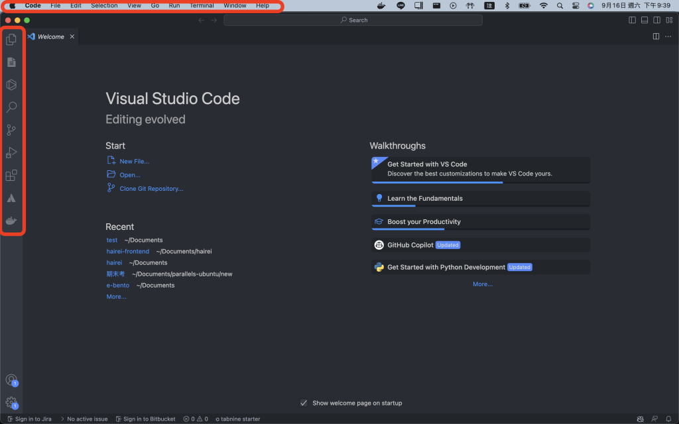Uncheck Show welcome page on startup
This screenshot has height=424, width=679.
point(304,403)
